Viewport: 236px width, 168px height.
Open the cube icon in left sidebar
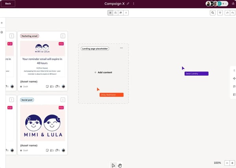pos(2,32)
